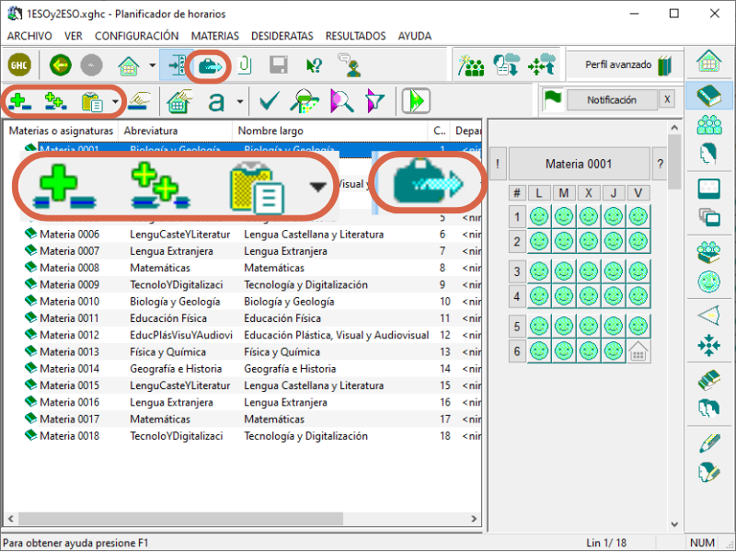Expand dropdown arrow beside timetable house icon
The height and width of the screenshot is (552, 736).
[x=152, y=65]
